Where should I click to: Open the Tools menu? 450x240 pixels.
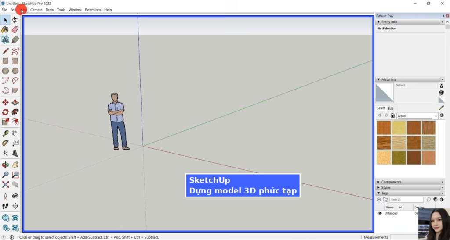(x=61, y=10)
